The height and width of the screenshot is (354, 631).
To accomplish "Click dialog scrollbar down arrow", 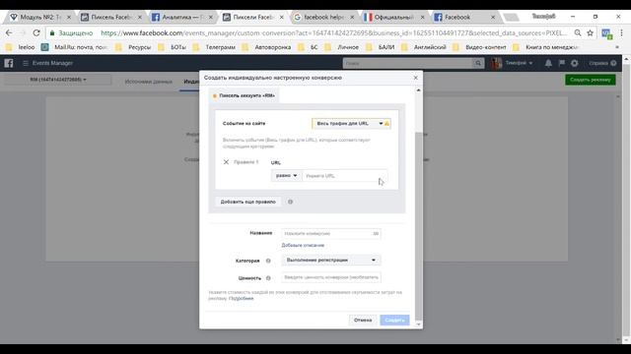I will click(418, 324).
